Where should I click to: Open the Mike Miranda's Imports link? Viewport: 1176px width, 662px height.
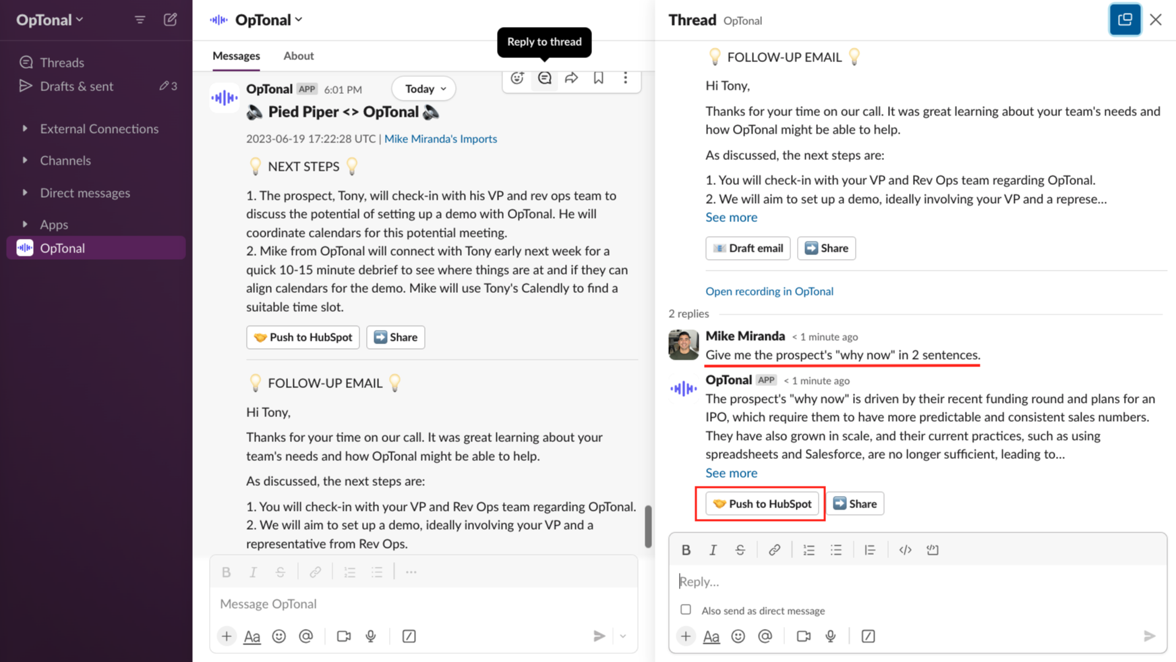click(440, 139)
